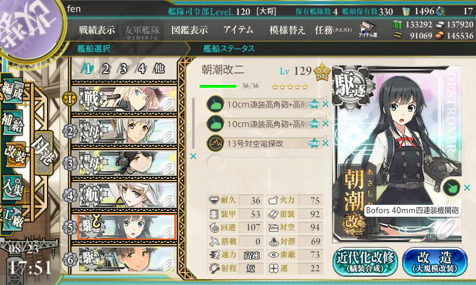
Task: Click the 改造 remodel button
Action: (435, 262)
